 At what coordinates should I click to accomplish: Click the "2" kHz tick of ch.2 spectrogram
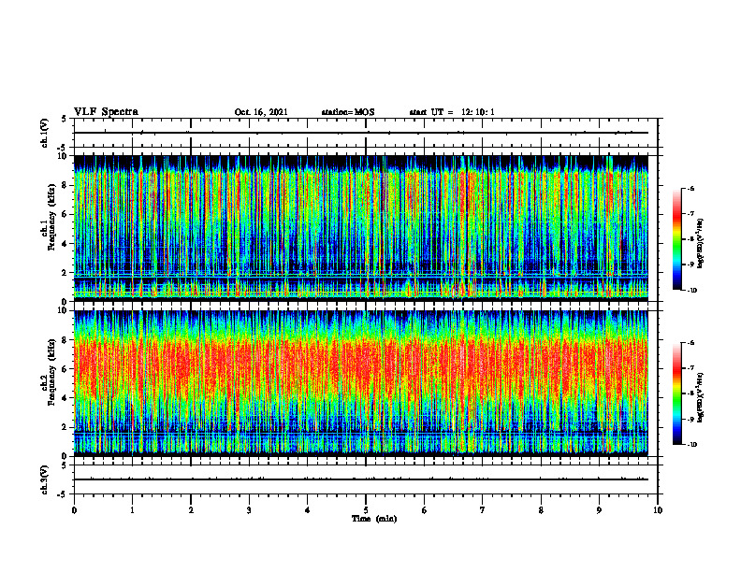coord(65,427)
